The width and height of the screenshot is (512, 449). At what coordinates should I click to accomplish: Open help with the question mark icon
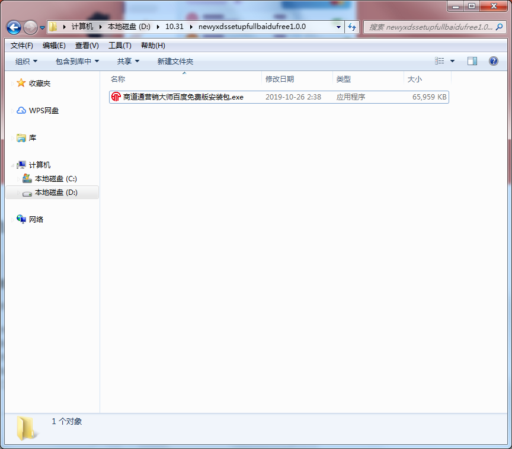[x=494, y=61]
